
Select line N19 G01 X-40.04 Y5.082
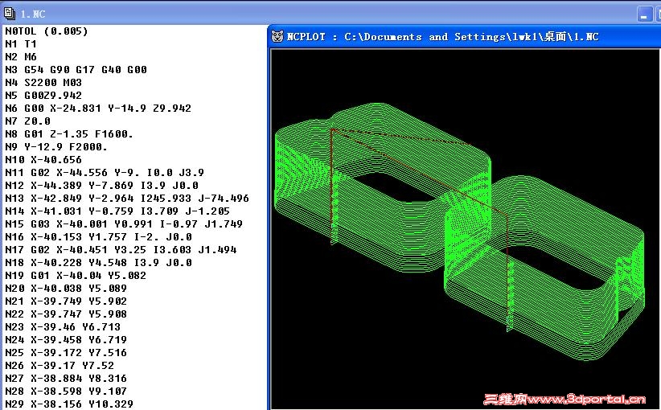point(76,276)
